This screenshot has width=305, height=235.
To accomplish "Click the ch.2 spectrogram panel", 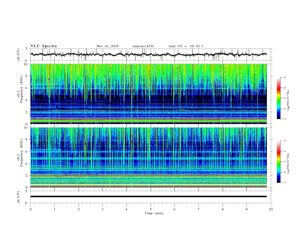I will click(149, 157).
